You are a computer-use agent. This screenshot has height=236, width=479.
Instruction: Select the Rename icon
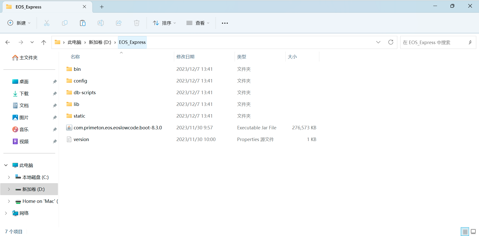tap(101, 23)
